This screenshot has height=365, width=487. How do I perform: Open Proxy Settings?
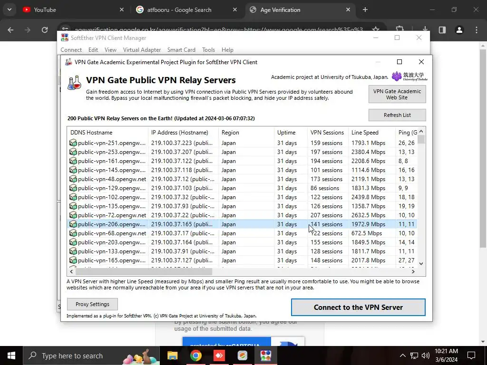pos(92,304)
